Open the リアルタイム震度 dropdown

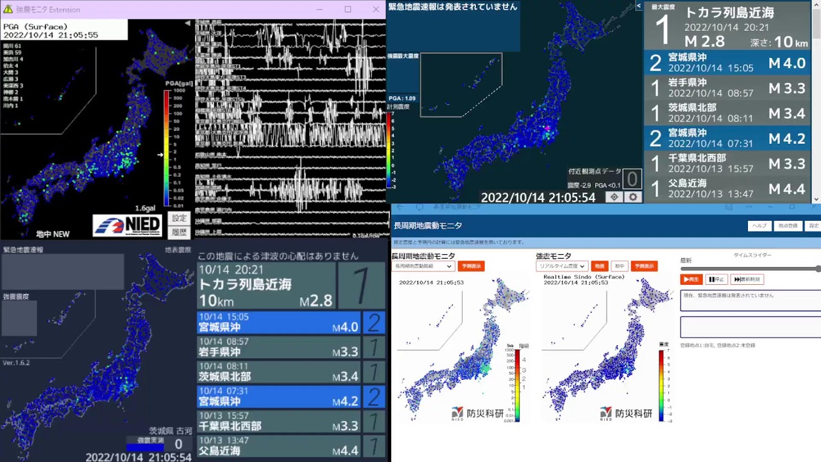point(562,266)
